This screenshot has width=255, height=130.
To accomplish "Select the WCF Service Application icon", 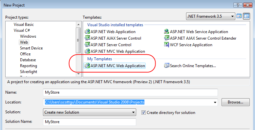I will (x=167, y=45).
